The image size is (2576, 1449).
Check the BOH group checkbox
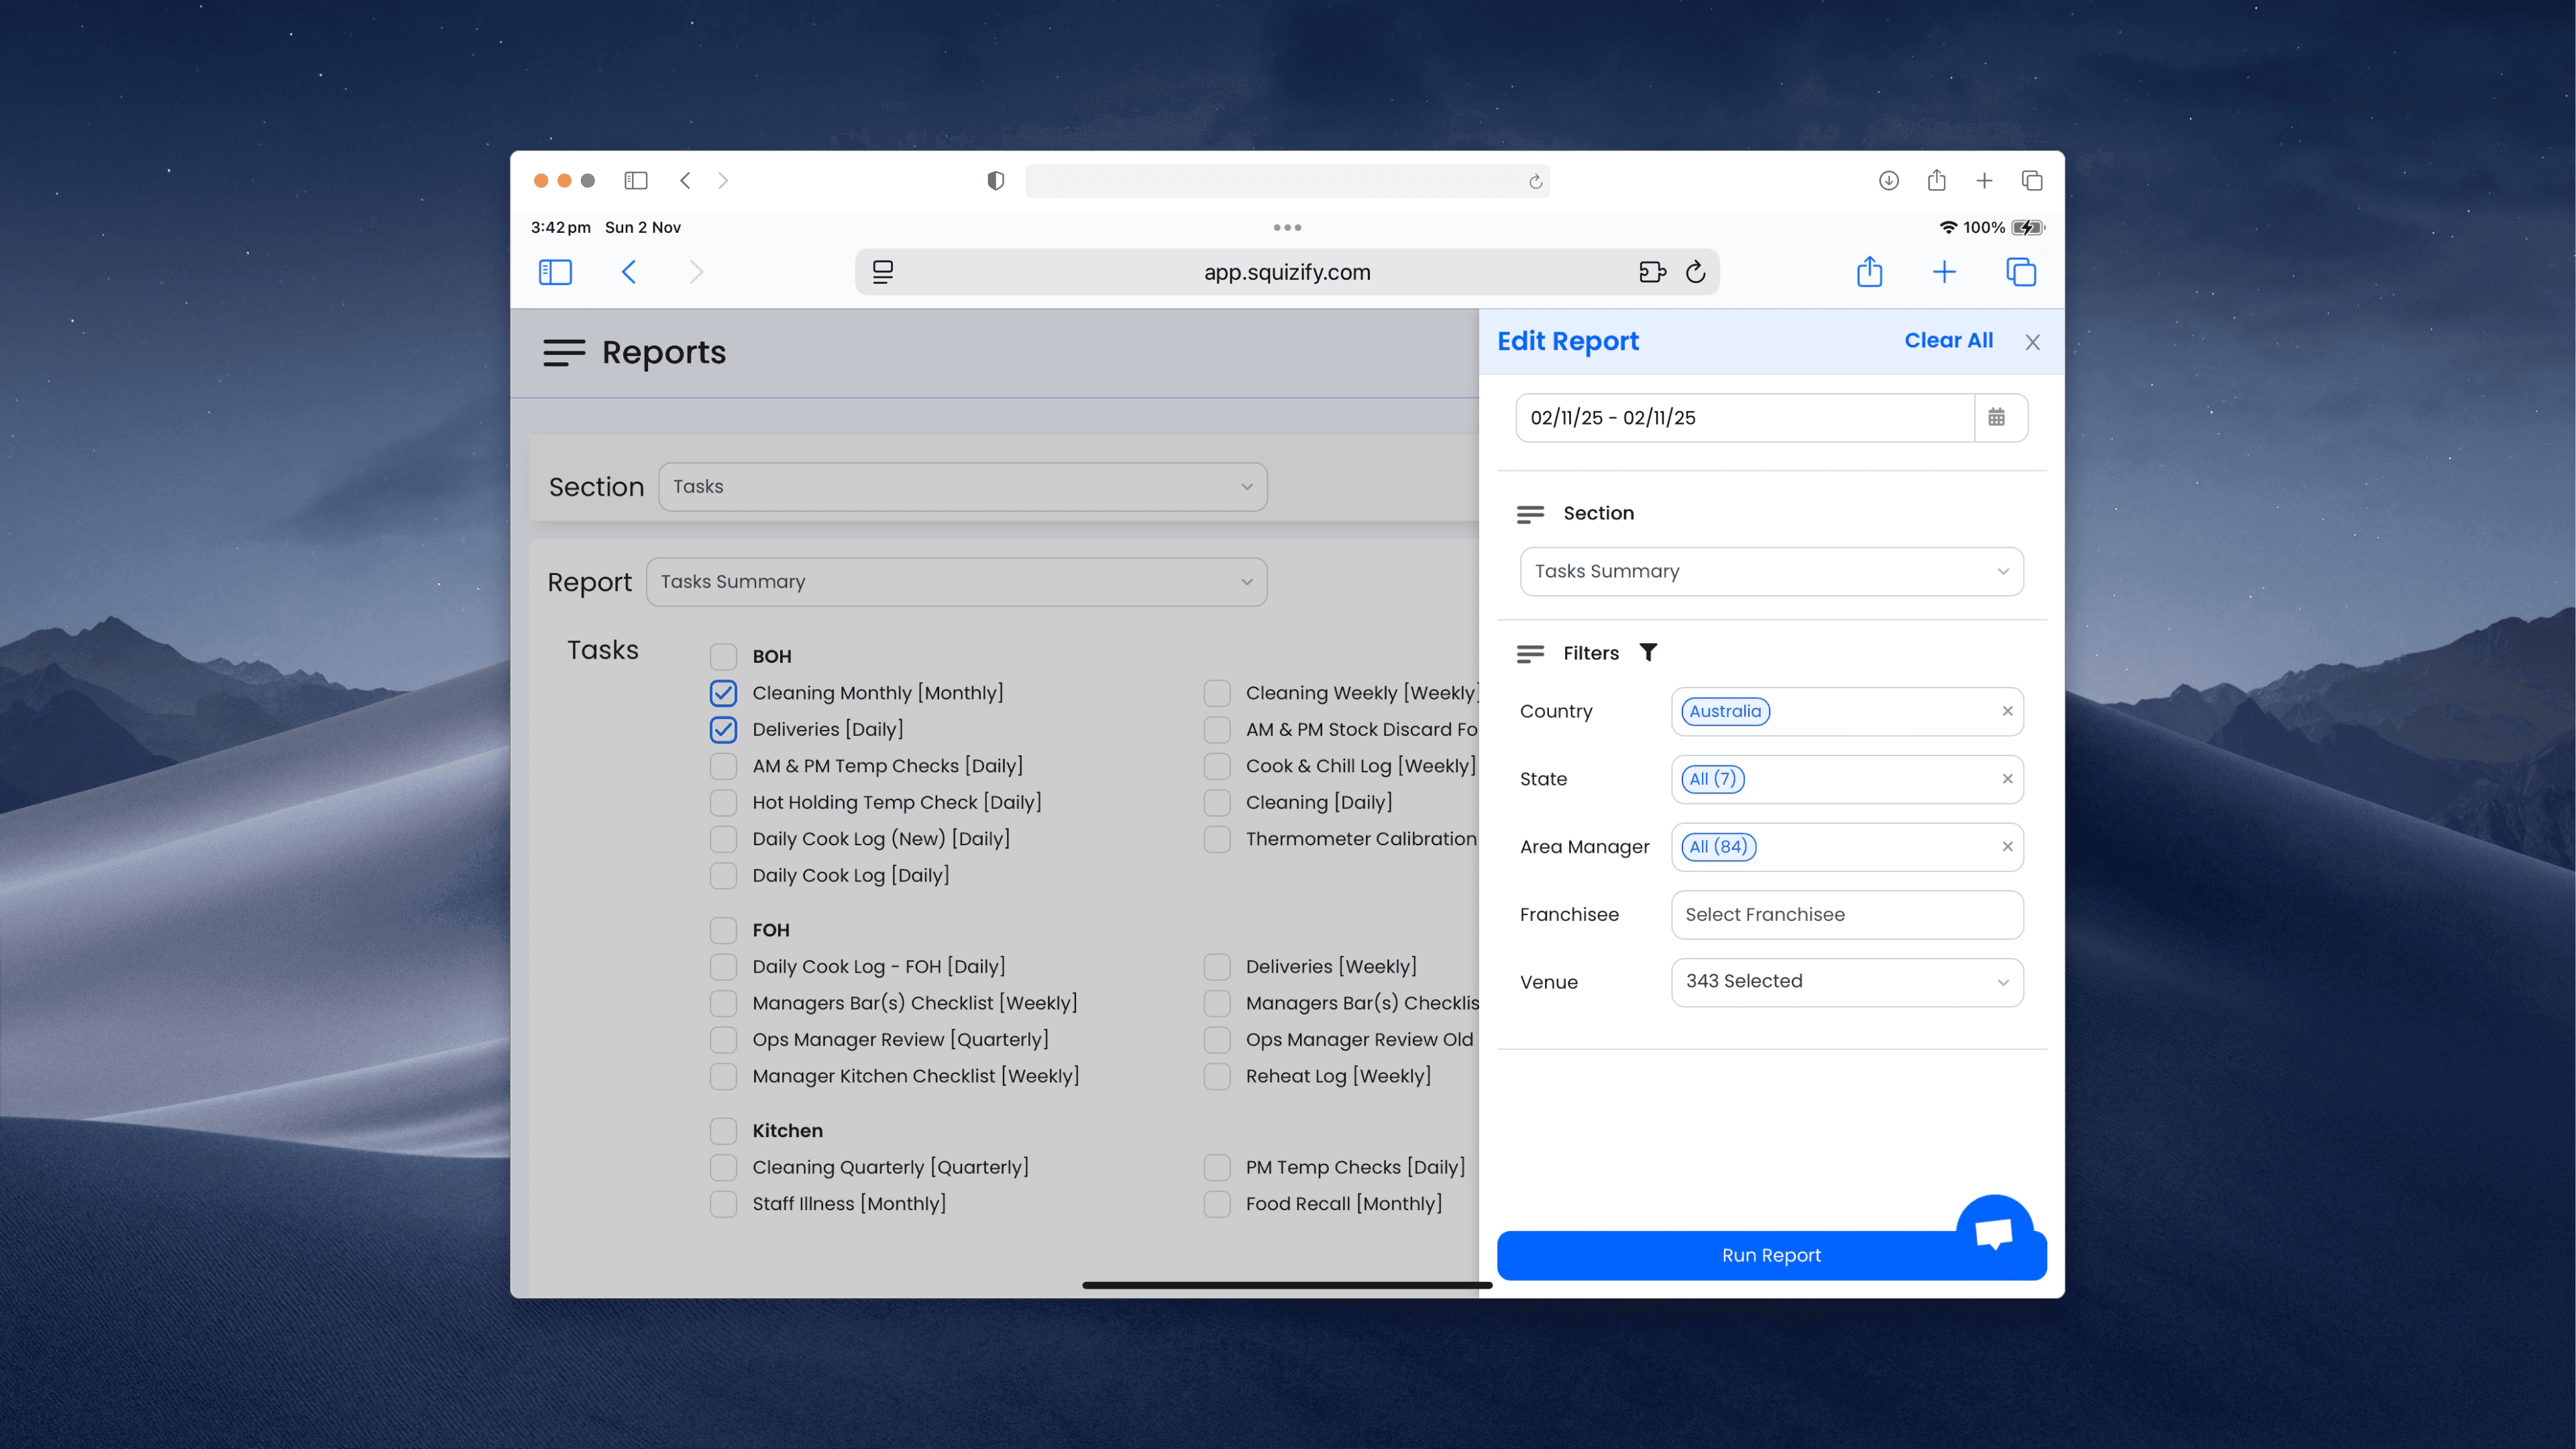(x=723, y=656)
